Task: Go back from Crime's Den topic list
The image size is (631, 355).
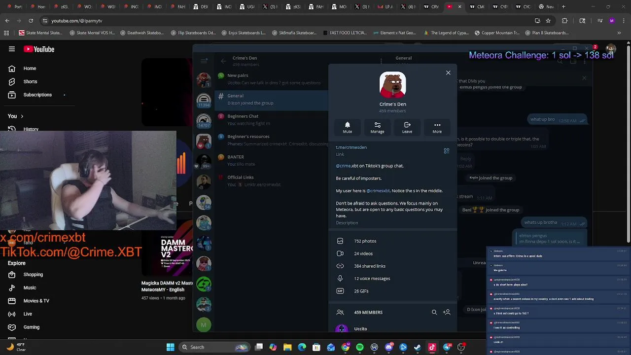Action: click(223, 61)
